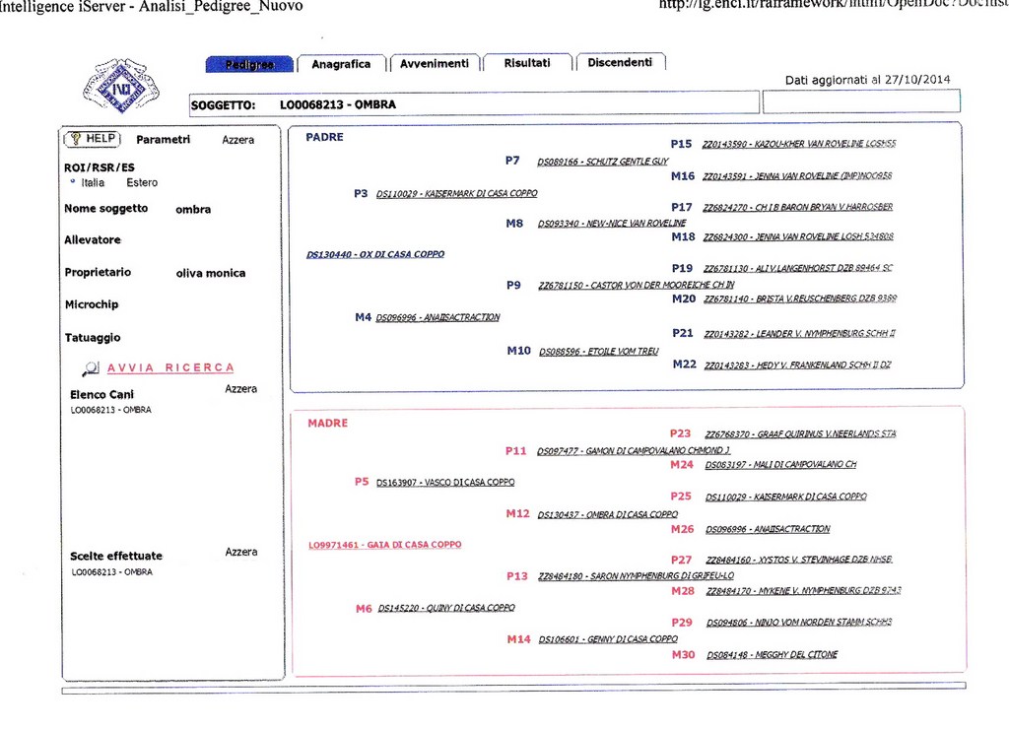Click Azzera next to Scelte effettuate
The height and width of the screenshot is (729, 1009).
coord(241,552)
